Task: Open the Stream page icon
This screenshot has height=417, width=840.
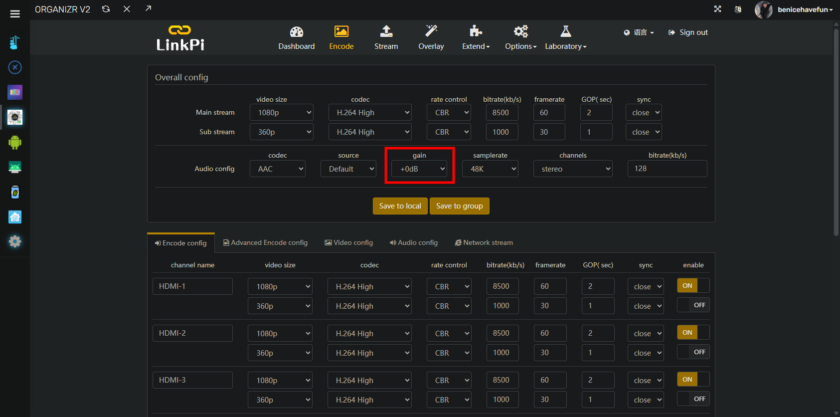Action: pyautogui.click(x=386, y=32)
